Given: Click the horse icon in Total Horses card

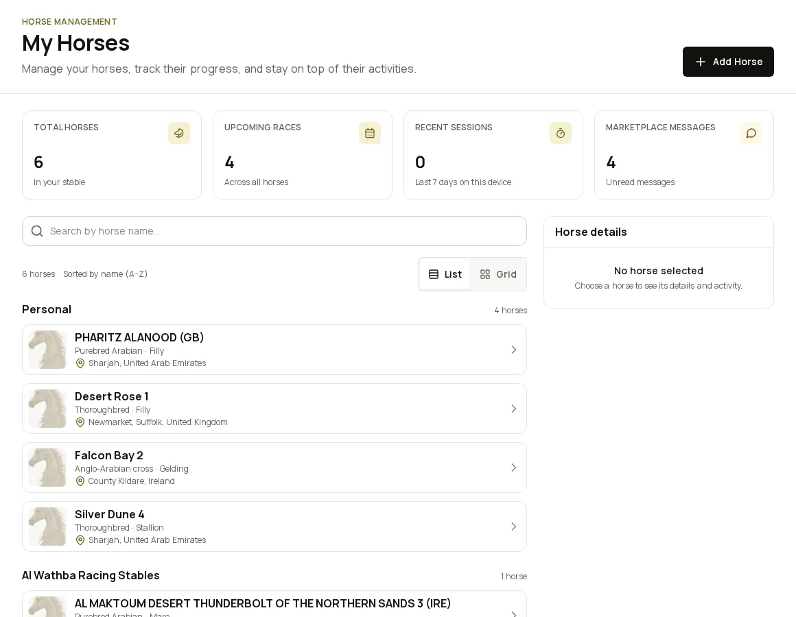Looking at the screenshot, I should pos(179,133).
